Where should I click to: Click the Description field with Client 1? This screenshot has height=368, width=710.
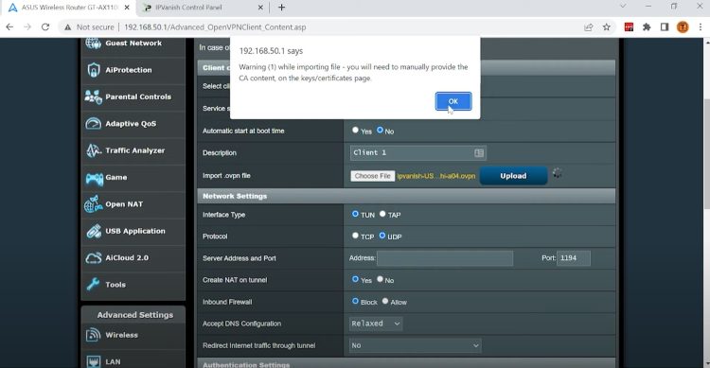[417, 153]
